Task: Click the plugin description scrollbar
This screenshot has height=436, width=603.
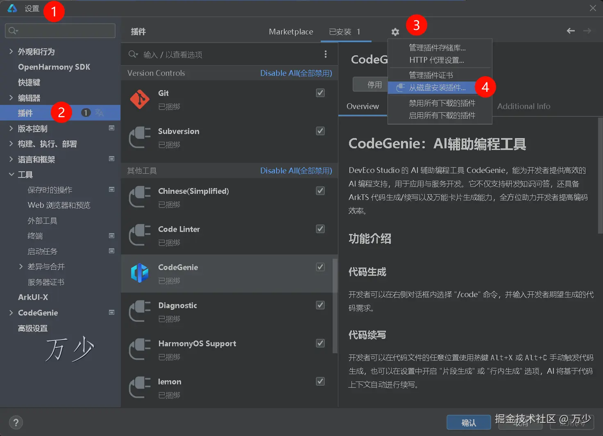Action: (600, 176)
